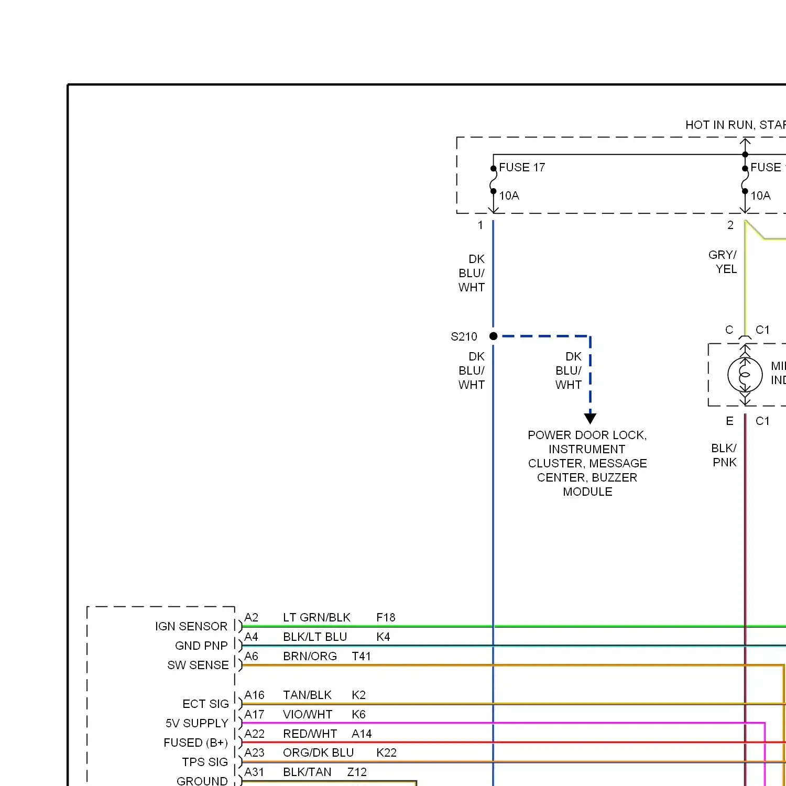Click pin A4 label
The image size is (786, 786).
point(252,637)
